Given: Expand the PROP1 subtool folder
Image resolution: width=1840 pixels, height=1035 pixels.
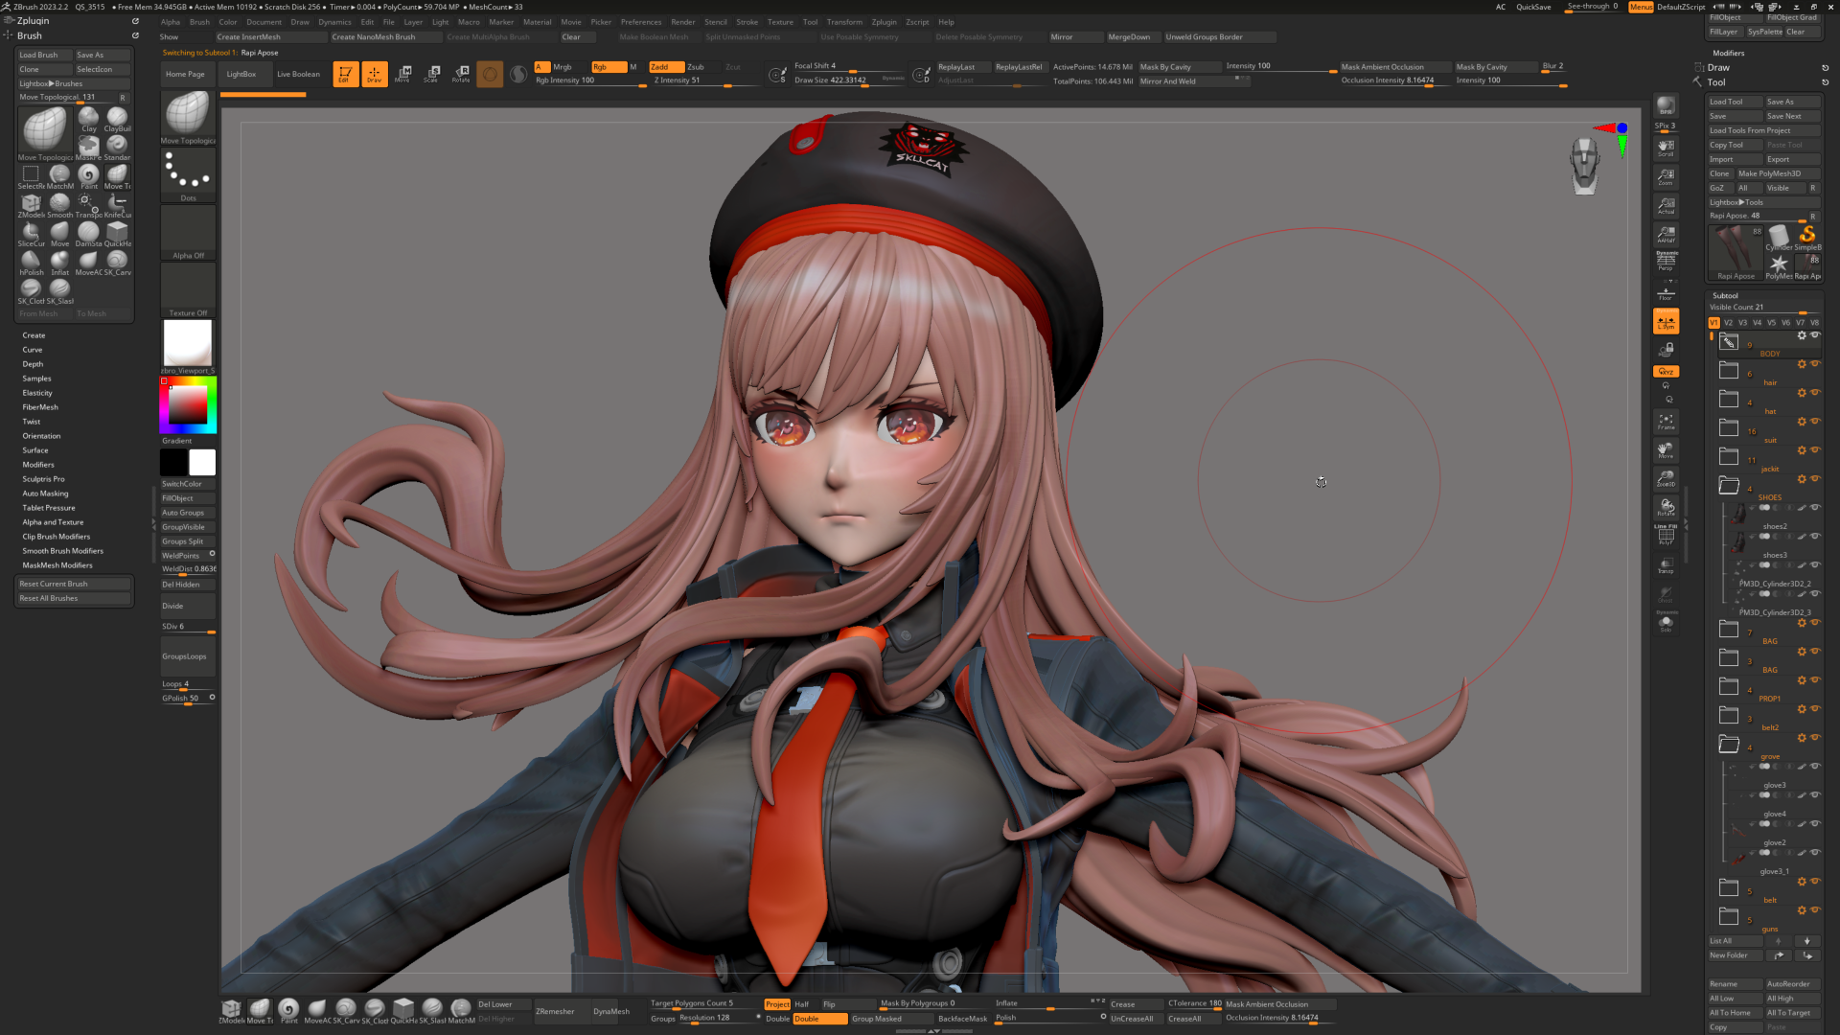Looking at the screenshot, I should coord(1729,686).
